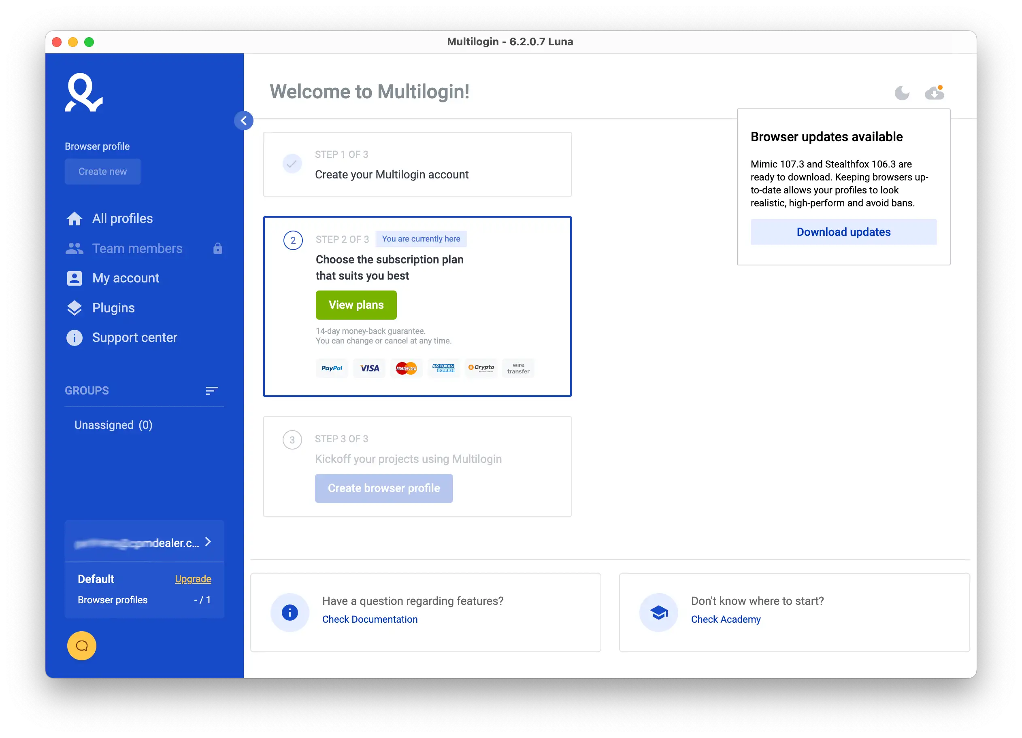Click the step 1 completed checkmark circle
This screenshot has height=738, width=1022.
292,164
